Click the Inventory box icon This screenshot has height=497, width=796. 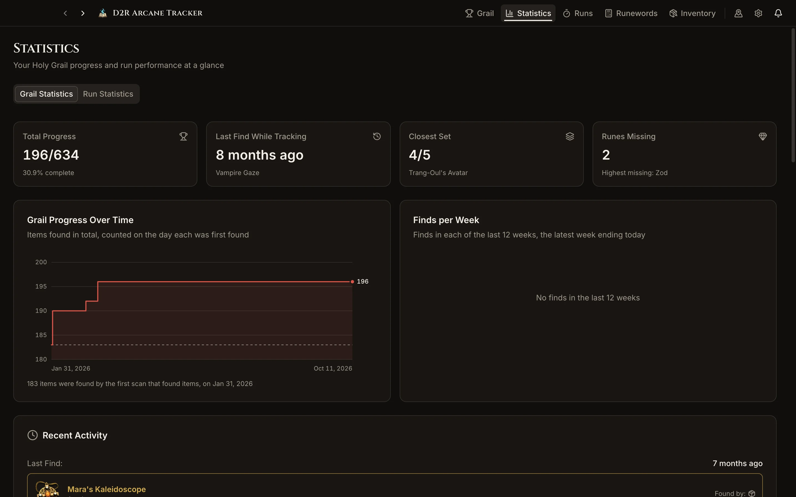673,13
